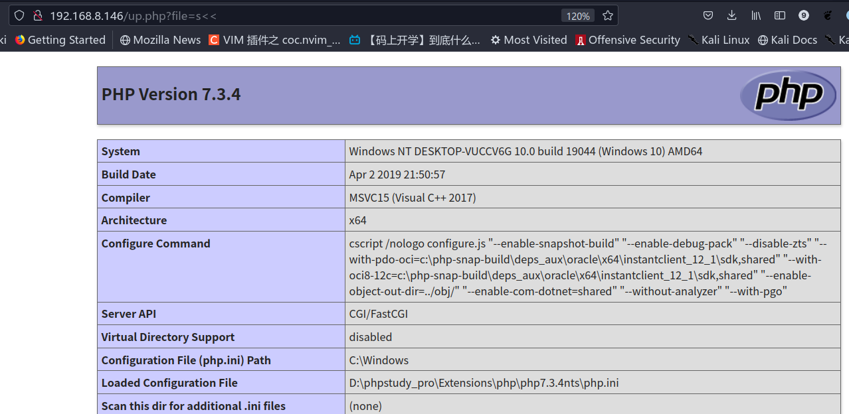Screen dimensions: 849x414
Task: Expand the Most Visited bookmarks folder
Action: [x=529, y=40]
